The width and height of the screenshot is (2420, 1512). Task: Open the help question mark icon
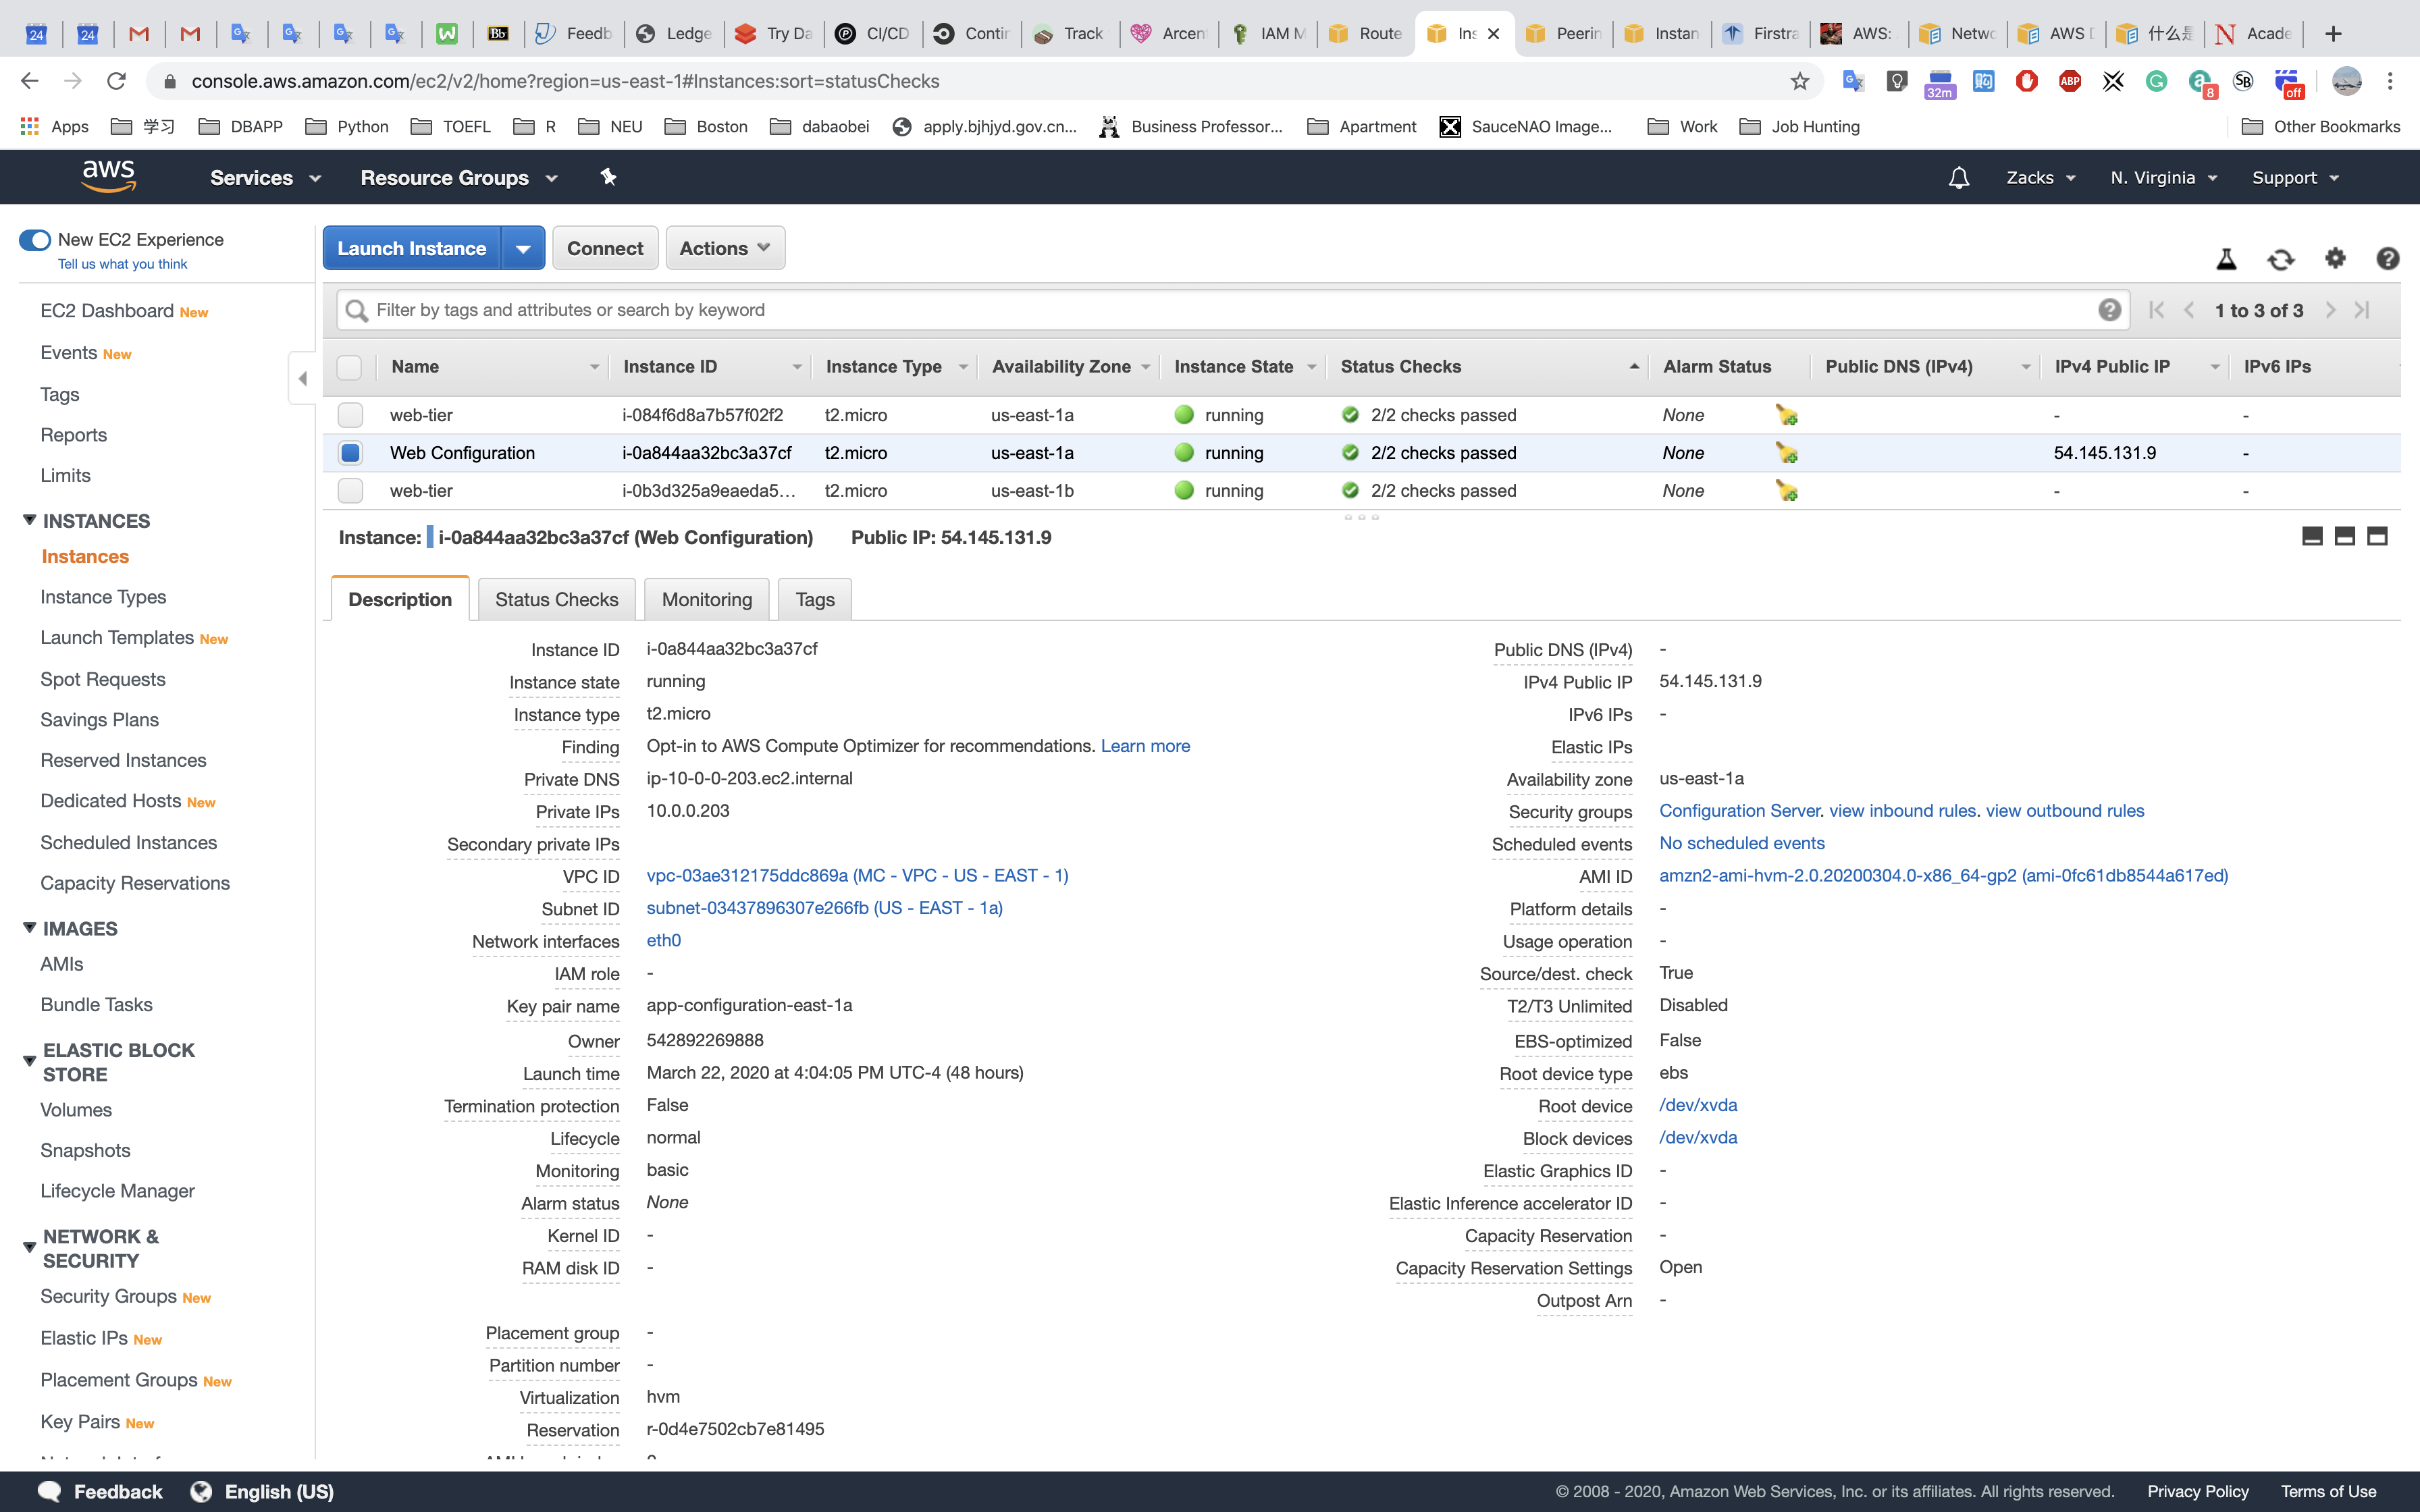click(2387, 259)
